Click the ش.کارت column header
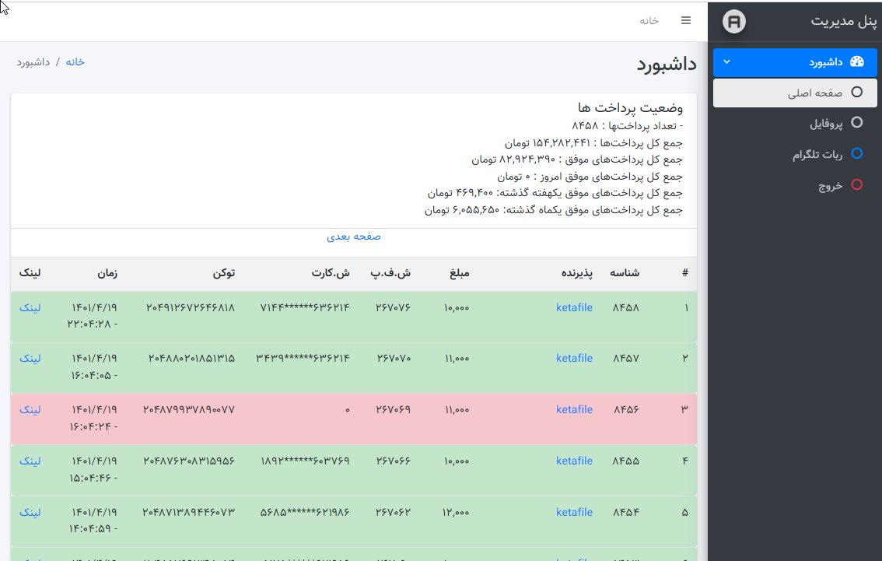The image size is (882, 561). coord(331,273)
